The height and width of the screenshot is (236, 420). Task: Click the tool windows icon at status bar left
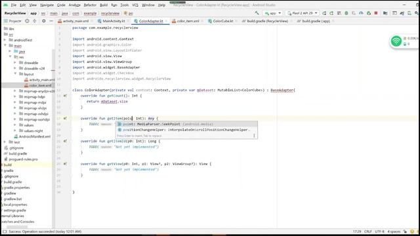5,231
